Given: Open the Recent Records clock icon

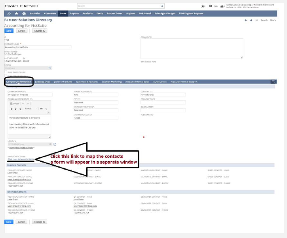Looking at the screenshot, I should pos(9,13).
